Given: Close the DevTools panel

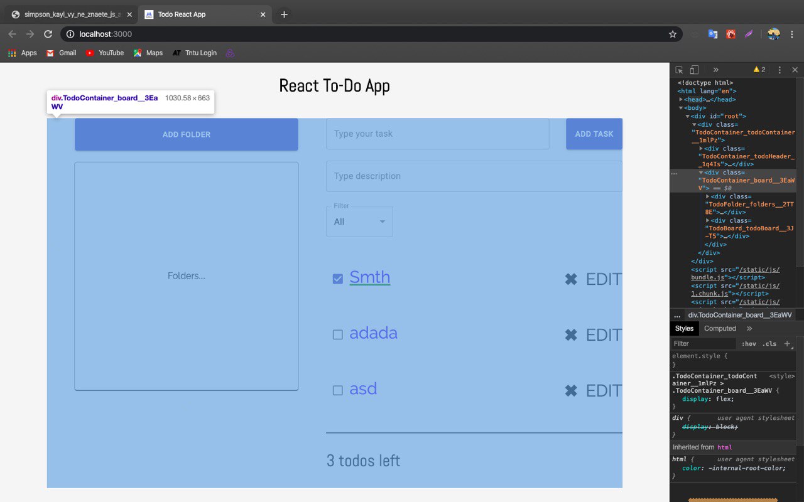Looking at the screenshot, I should (x=795, y=70).
